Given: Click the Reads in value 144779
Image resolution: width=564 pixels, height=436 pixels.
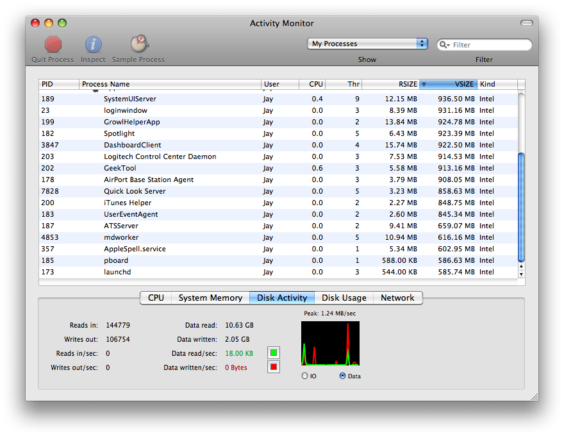Looking at the screenshot, I should (118, 325).
